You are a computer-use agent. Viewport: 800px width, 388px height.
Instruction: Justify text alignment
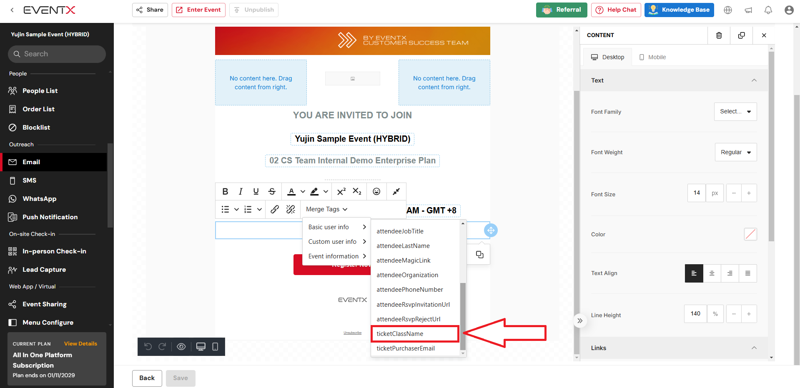[x=748, y=273]
